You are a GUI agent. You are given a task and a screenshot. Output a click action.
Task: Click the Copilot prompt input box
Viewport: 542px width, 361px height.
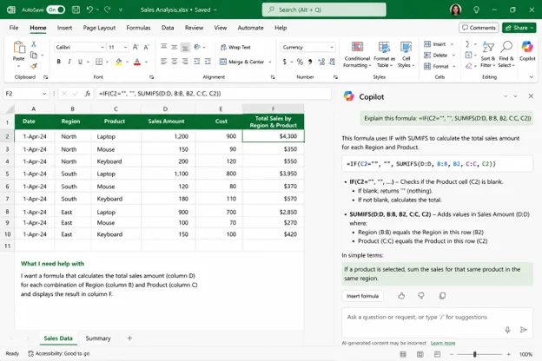pos(438,322)
